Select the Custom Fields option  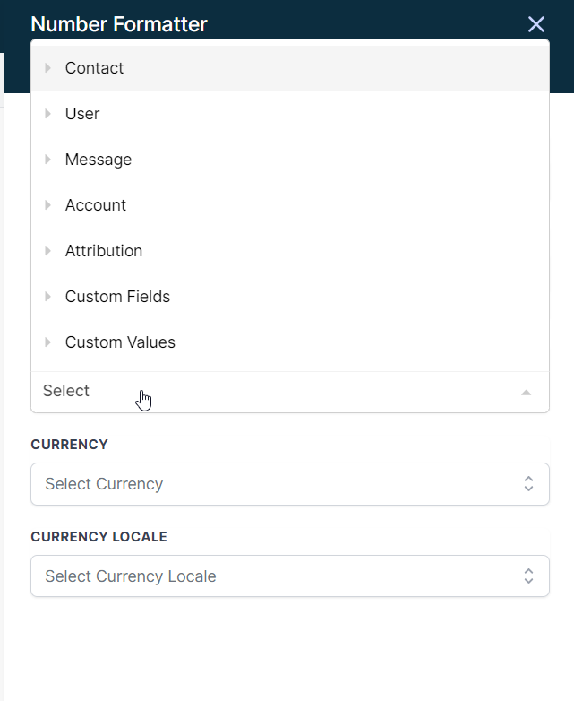pyautogui.click(x=290, y=297)
